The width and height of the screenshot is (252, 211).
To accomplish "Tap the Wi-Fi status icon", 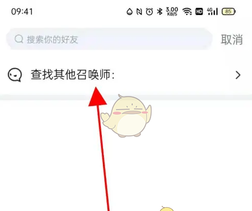I will click(187, 12).
